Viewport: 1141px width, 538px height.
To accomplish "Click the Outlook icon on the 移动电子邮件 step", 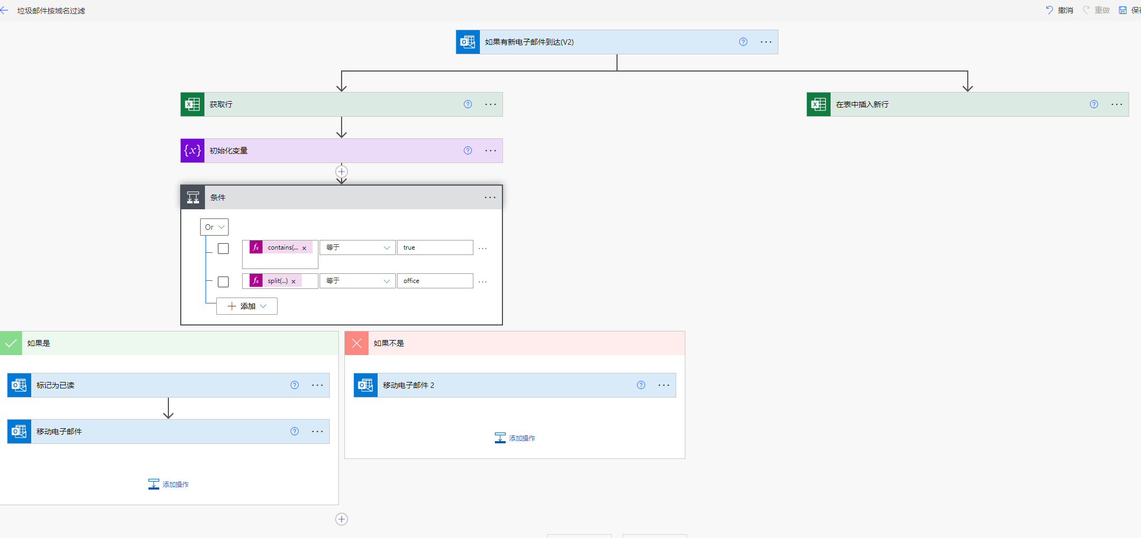I will 19,431.
